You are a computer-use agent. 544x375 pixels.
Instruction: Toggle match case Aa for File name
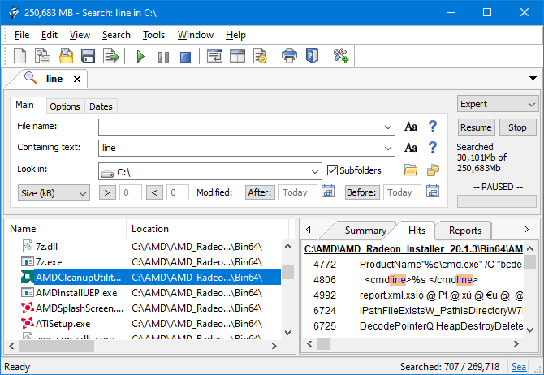411,127
